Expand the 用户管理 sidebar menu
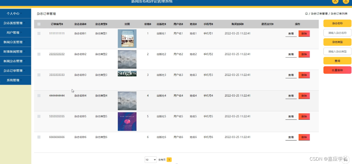352x164 pixels. click(x=15, y=33)
